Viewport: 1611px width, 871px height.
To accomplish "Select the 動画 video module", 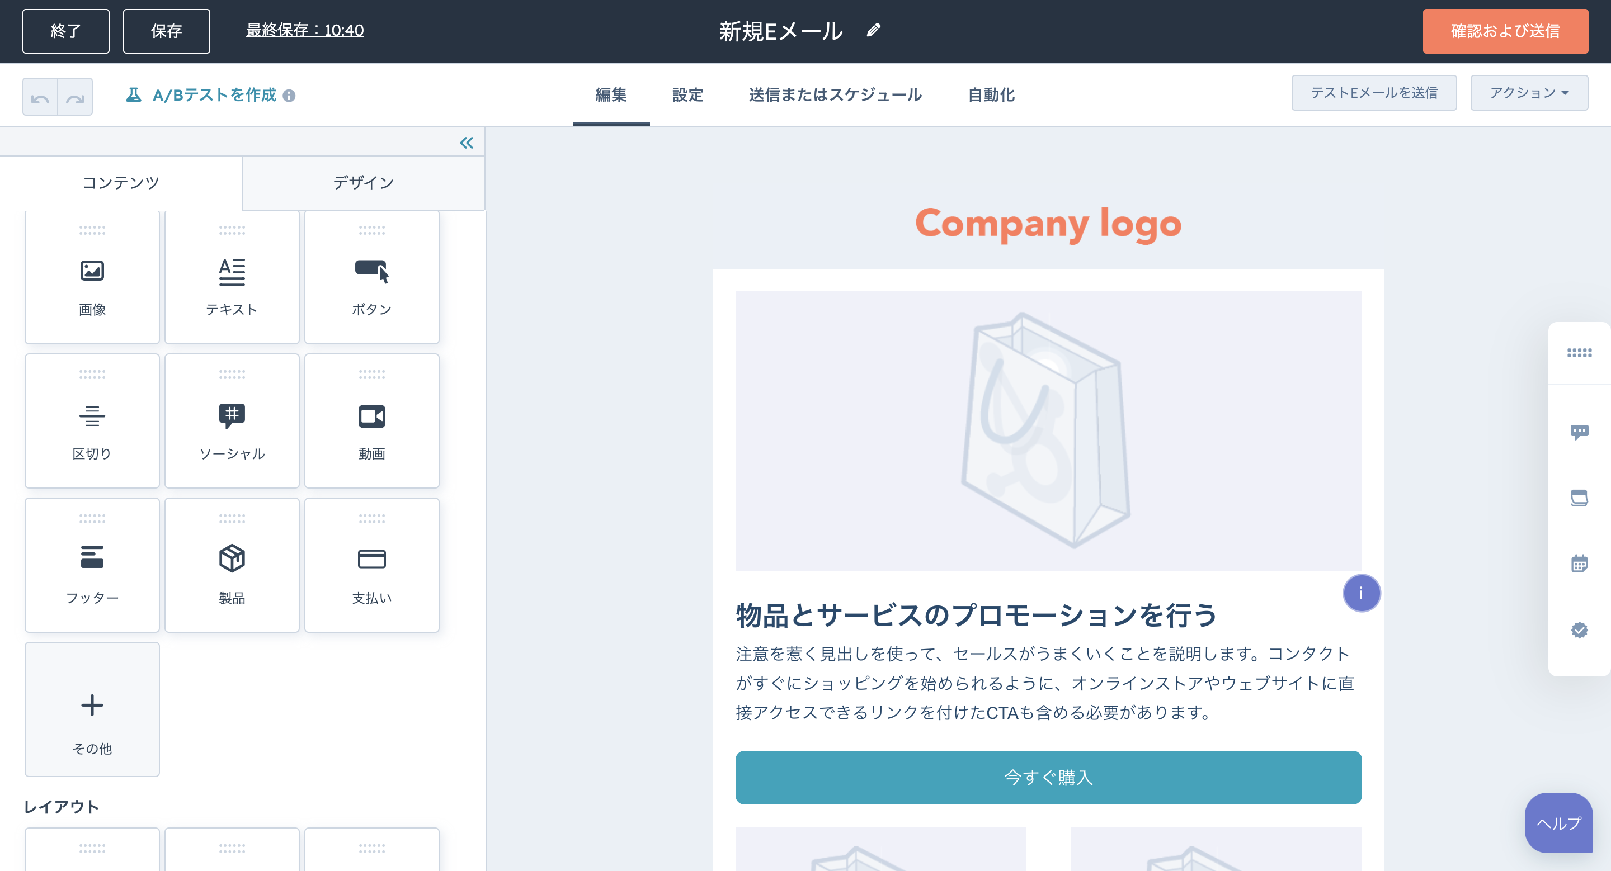I will point(371,420).
